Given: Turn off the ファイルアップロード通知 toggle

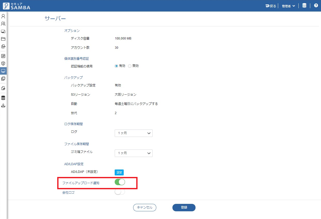Looking at the screenshot, I should pyautogui.click(x=120, y=182).
